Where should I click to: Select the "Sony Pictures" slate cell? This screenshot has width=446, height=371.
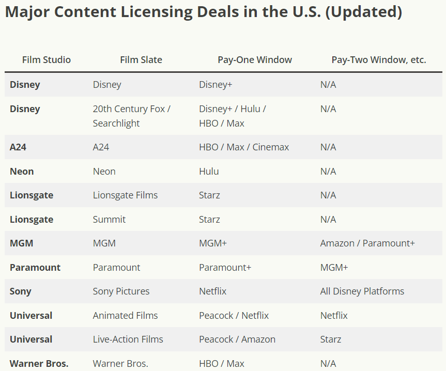[x=121, y=291]
